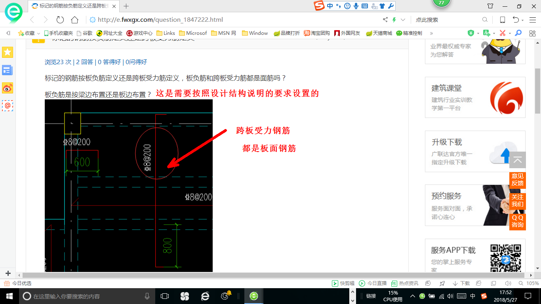Expand more bookmarks chevron
Viewport: 541px width, 304px height.
pos(431,33)
